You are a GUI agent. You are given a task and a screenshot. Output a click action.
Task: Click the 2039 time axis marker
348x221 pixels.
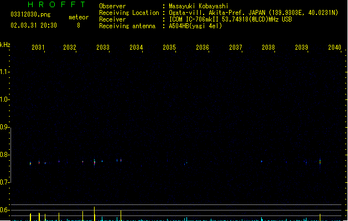[302, 48]
